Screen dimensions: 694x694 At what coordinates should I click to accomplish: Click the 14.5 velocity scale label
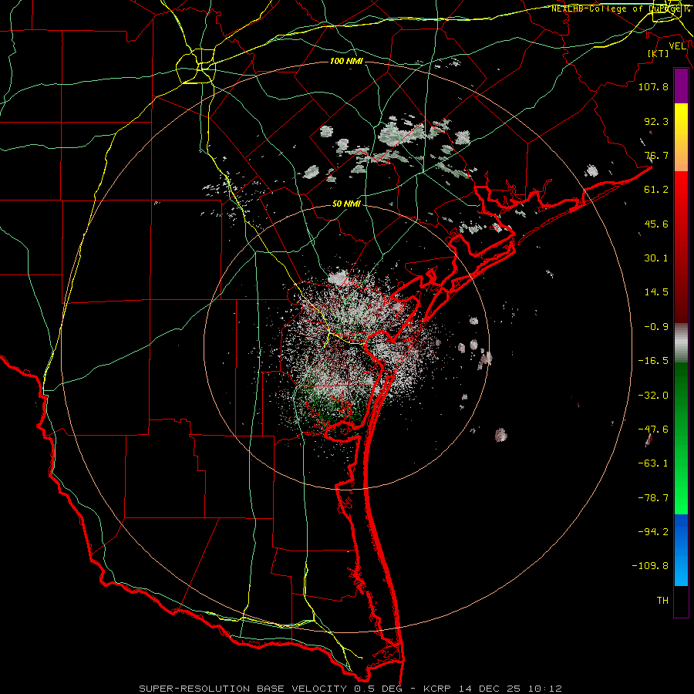(x=656, y=292)
